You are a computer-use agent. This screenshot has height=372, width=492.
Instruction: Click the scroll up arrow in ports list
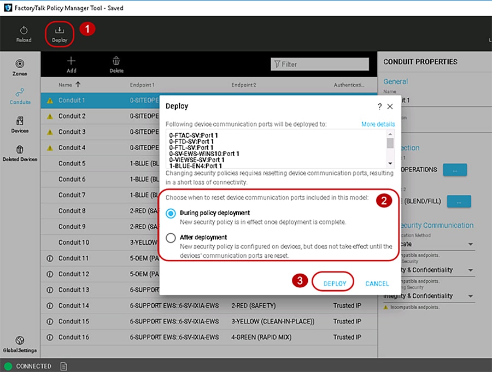[x=390, y=134]
